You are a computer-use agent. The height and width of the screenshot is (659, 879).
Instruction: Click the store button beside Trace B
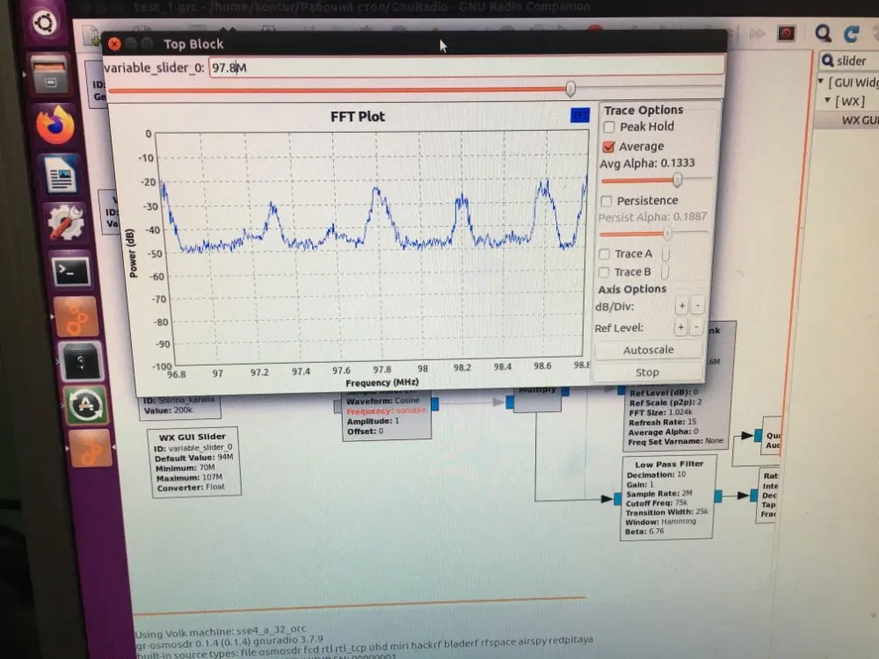pyautogui.click(x=665, y=272)
